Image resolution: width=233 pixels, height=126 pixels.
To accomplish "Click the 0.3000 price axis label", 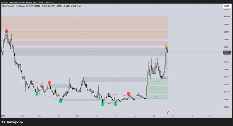I will (226, 17).
